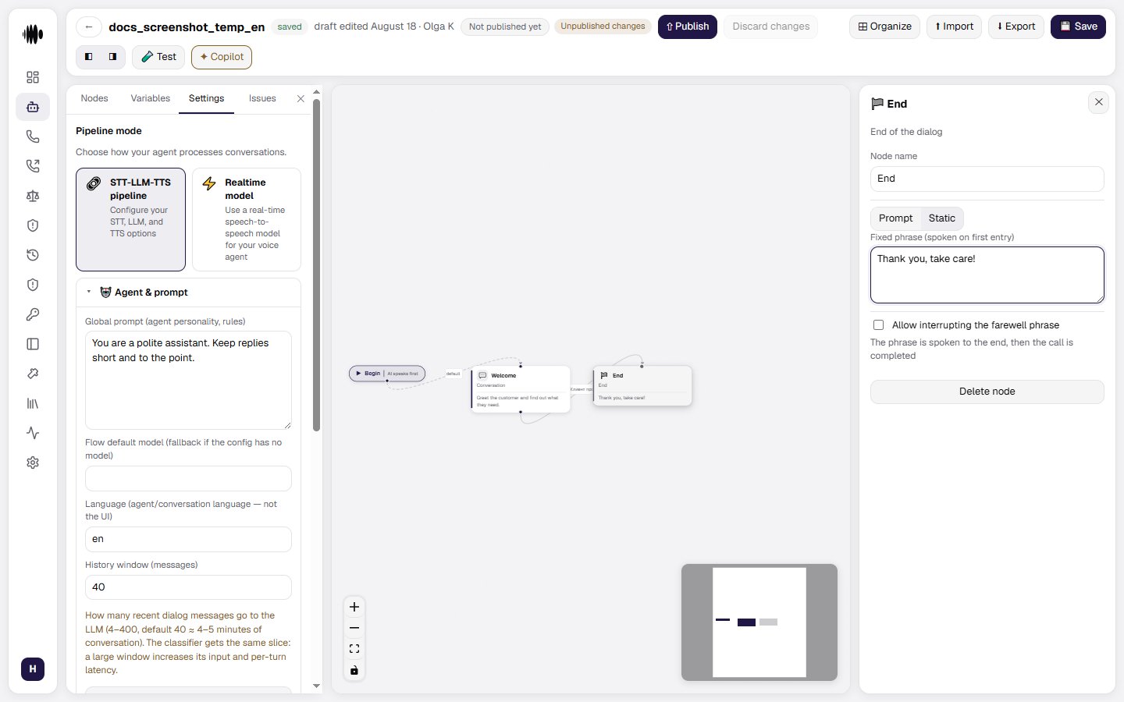Click the Node name field
The width and height of the screenshot is (1124, 702).
coord(987,179)
